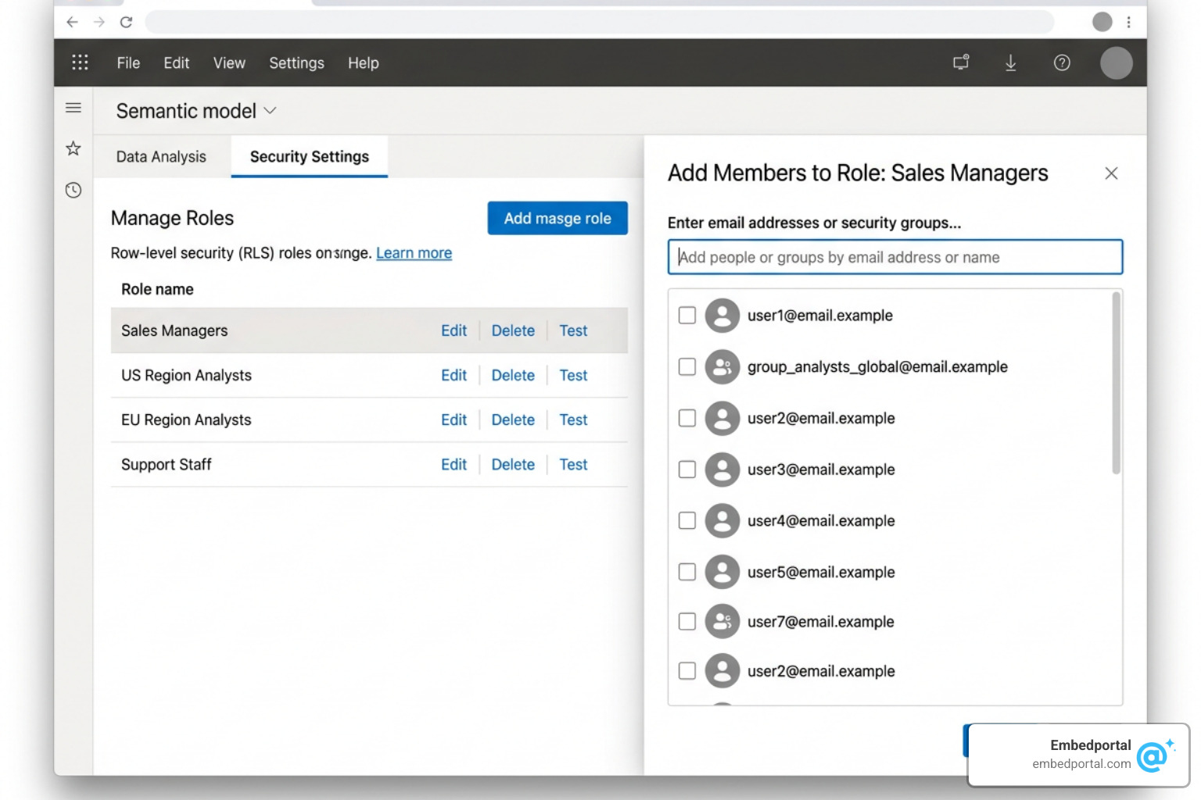Select the Support Staff role name

[167, 464]
